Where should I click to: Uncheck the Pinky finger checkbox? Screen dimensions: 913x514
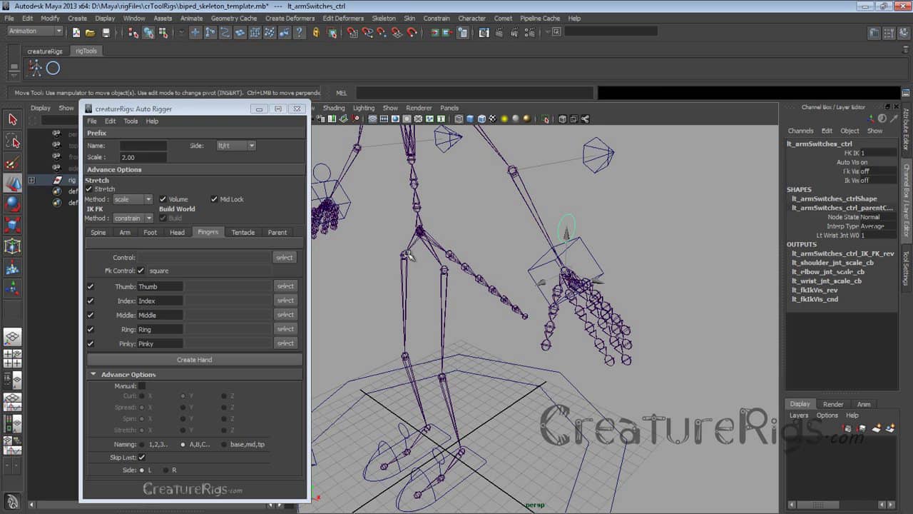click(x=91, y=343)
